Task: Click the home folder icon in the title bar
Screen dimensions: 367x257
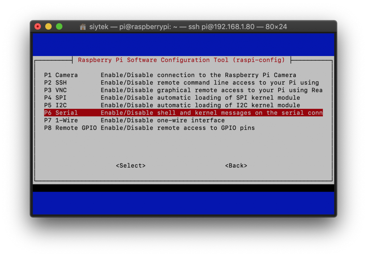Action: point(83,27)
